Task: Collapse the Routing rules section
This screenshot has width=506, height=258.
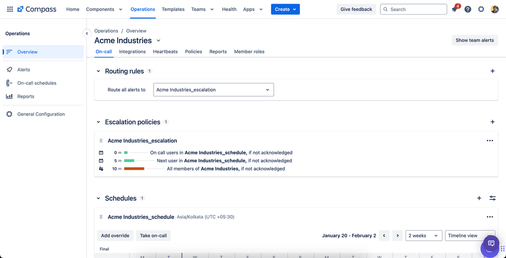Action: click(98, 71)
